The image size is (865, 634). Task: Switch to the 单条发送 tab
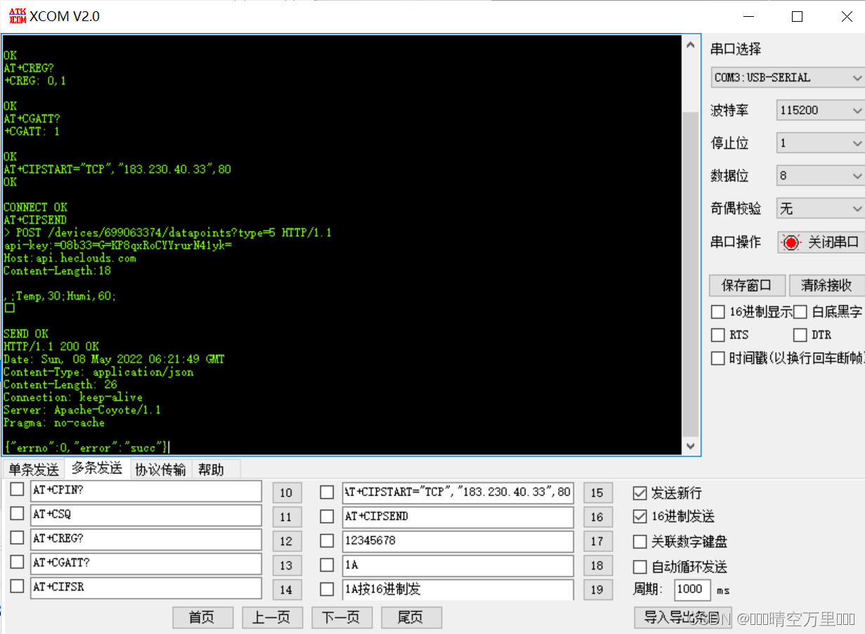pos(34,470)
